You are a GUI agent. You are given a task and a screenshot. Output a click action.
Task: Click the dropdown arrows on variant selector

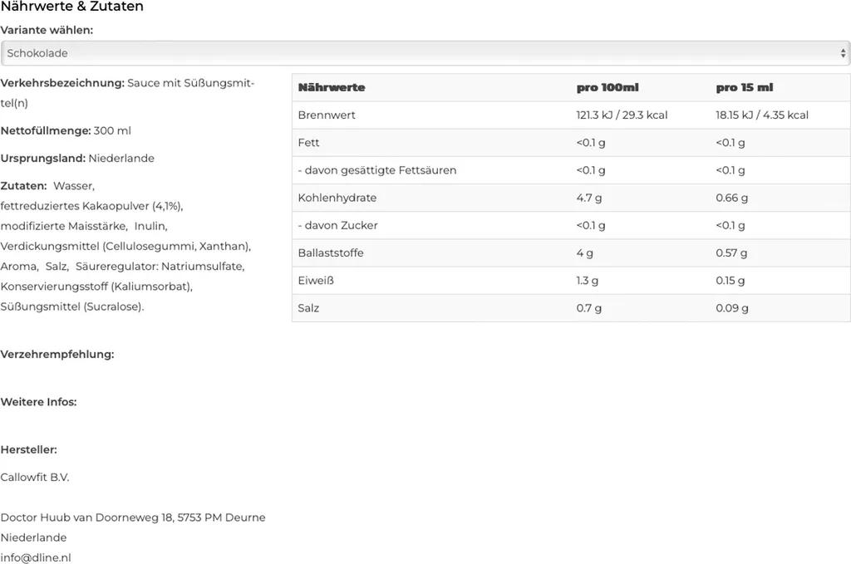pos(843,53)
